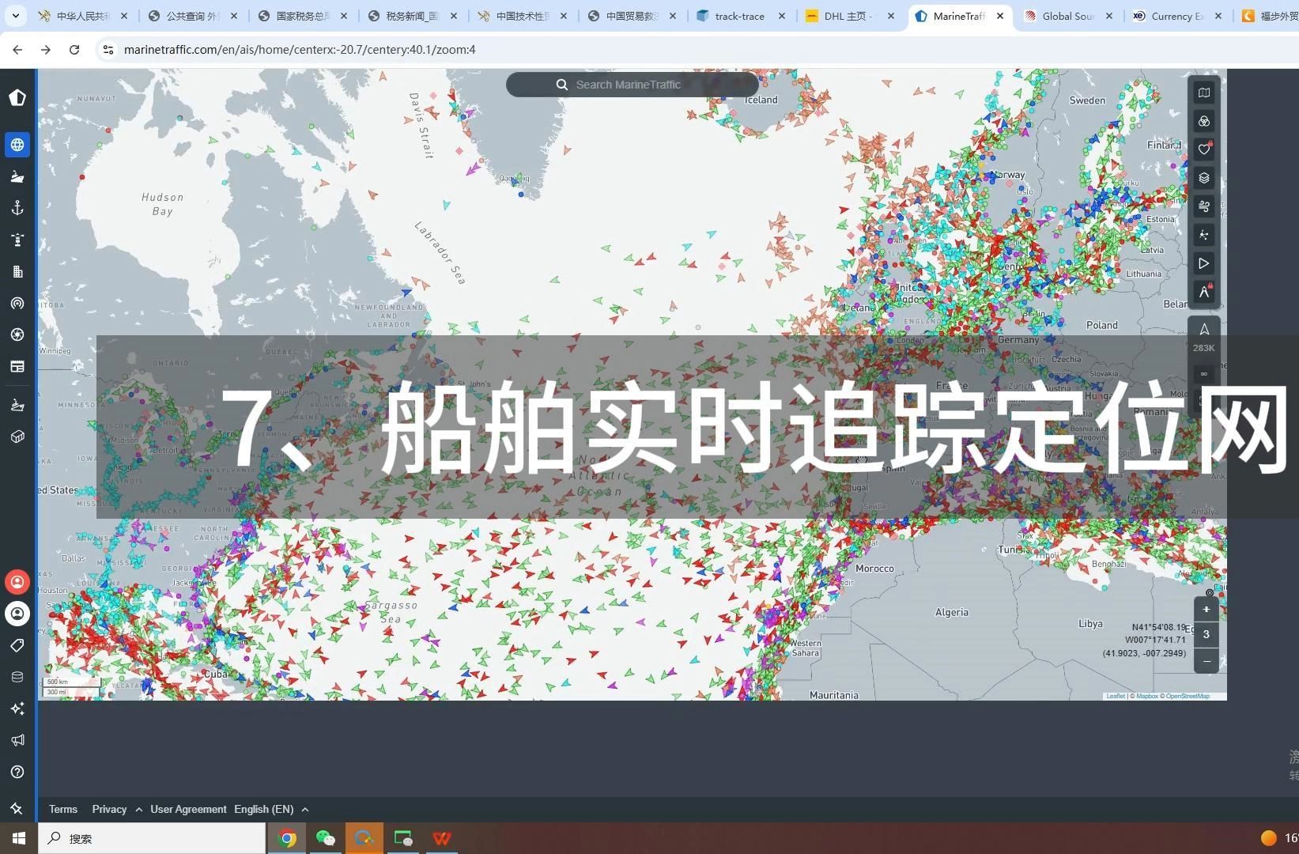The image size is (1299, 854).
Task: Start the playback triangle tool
Action: 1204,263
